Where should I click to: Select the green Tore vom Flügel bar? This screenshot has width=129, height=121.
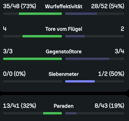coord(42,36)
